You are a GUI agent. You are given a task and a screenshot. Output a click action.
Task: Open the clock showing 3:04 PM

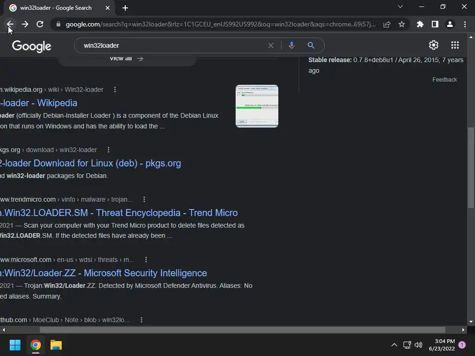[442, 345]
